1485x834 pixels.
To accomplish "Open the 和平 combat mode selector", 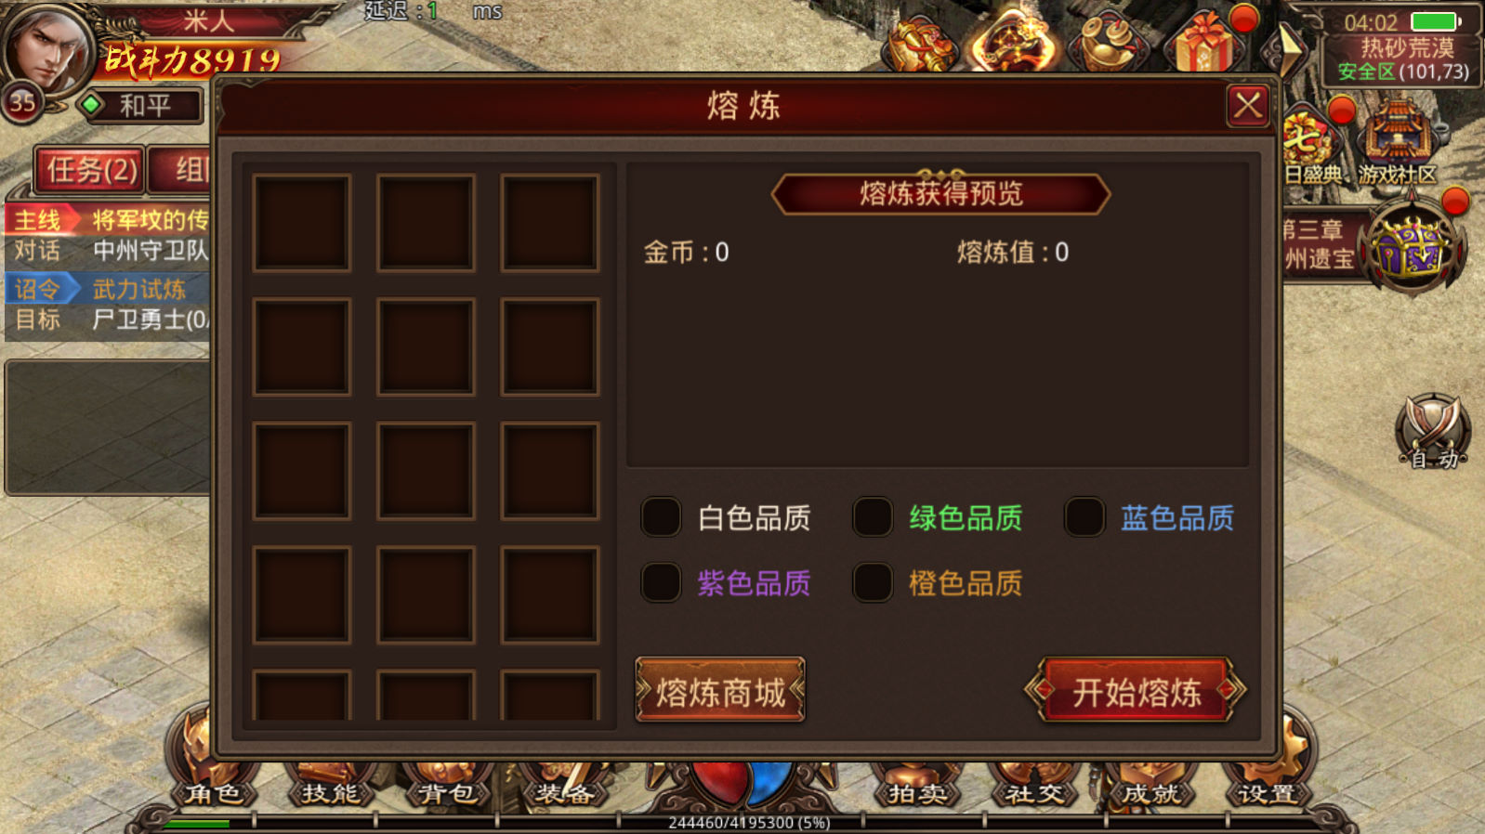I will tap(141, 105).
